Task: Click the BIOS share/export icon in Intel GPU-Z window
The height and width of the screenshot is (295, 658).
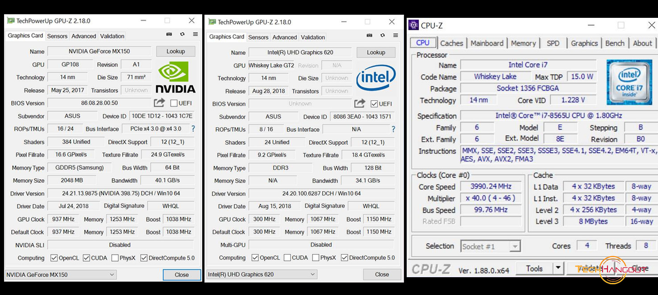Action: (x=360, y=103)
